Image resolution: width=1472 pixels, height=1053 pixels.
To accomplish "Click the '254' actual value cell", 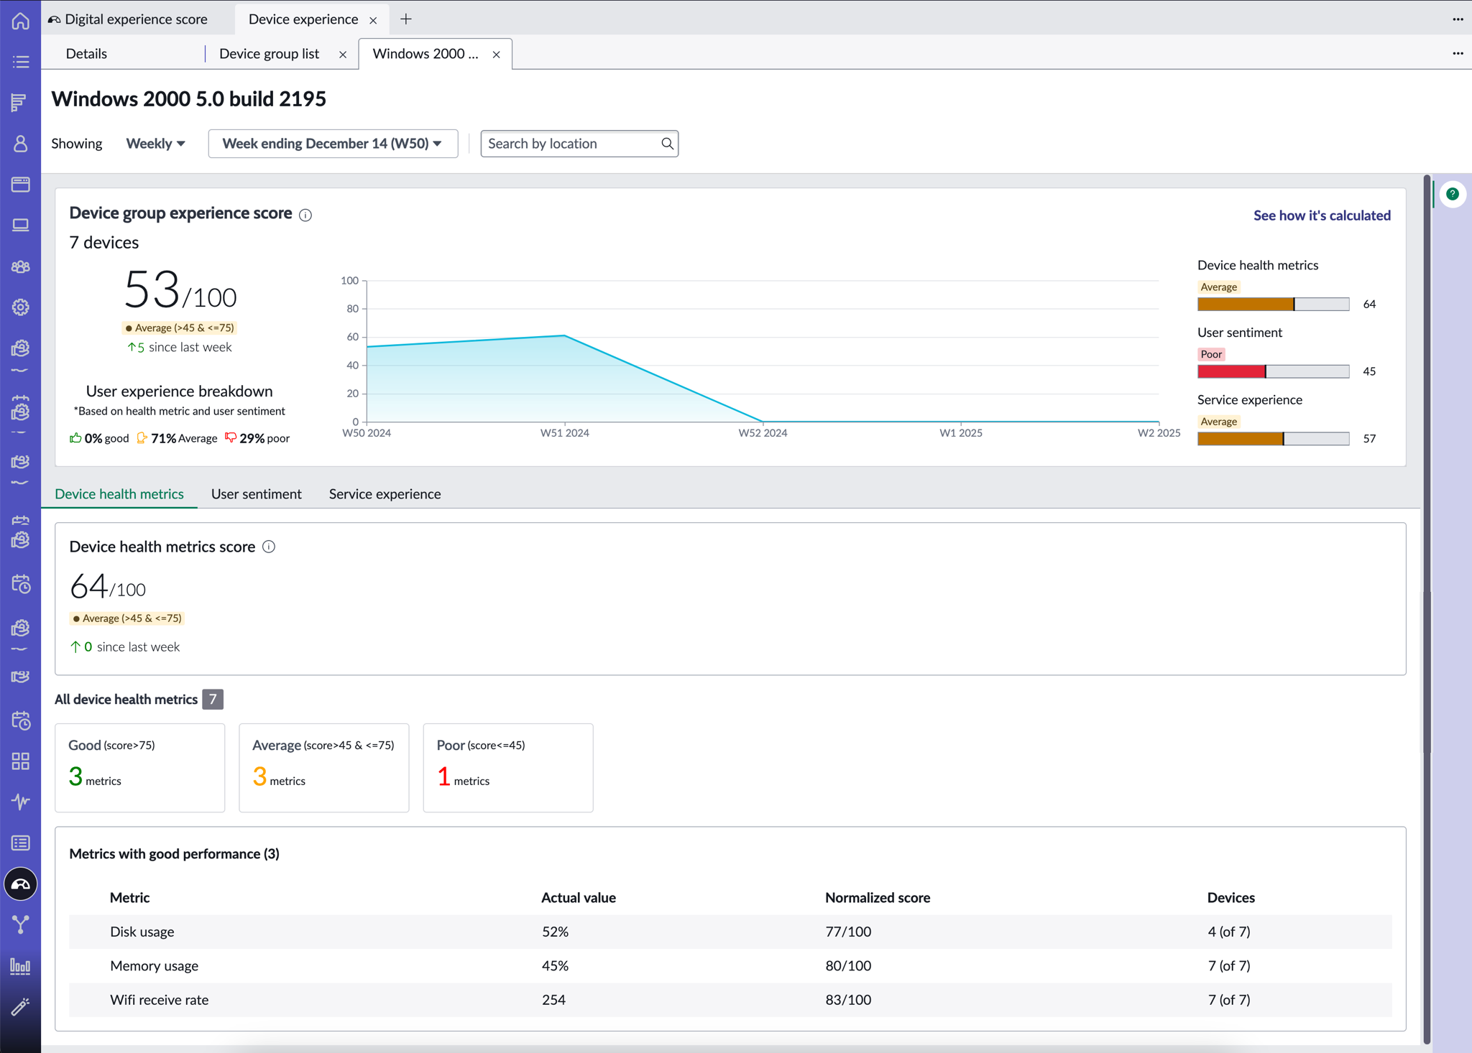I will [553, 1000].
